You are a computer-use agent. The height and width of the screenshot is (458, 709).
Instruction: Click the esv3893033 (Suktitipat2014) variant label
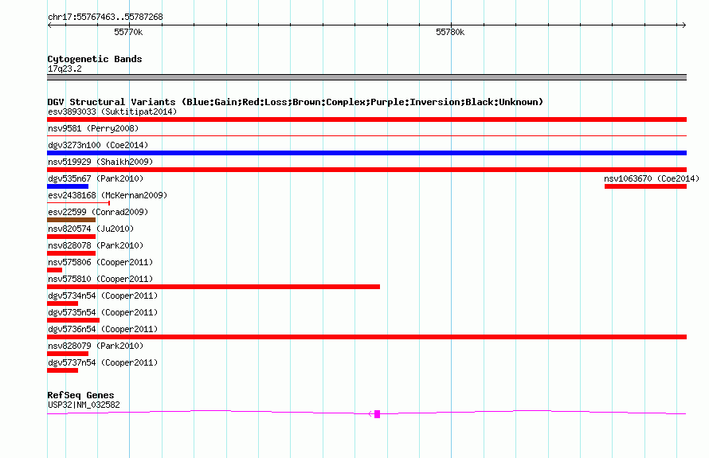(x=112, y=112)
